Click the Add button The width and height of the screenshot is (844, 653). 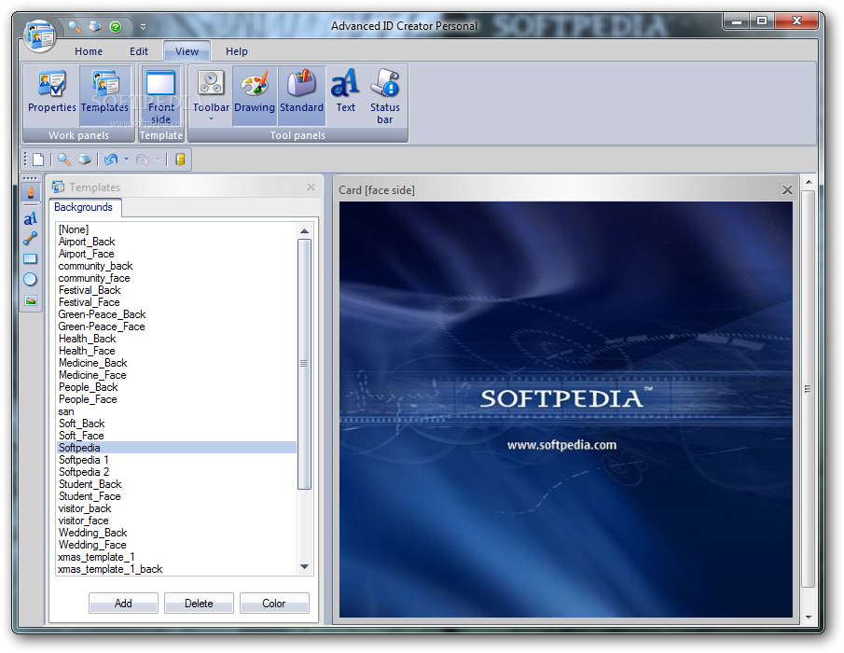point(123,603)
